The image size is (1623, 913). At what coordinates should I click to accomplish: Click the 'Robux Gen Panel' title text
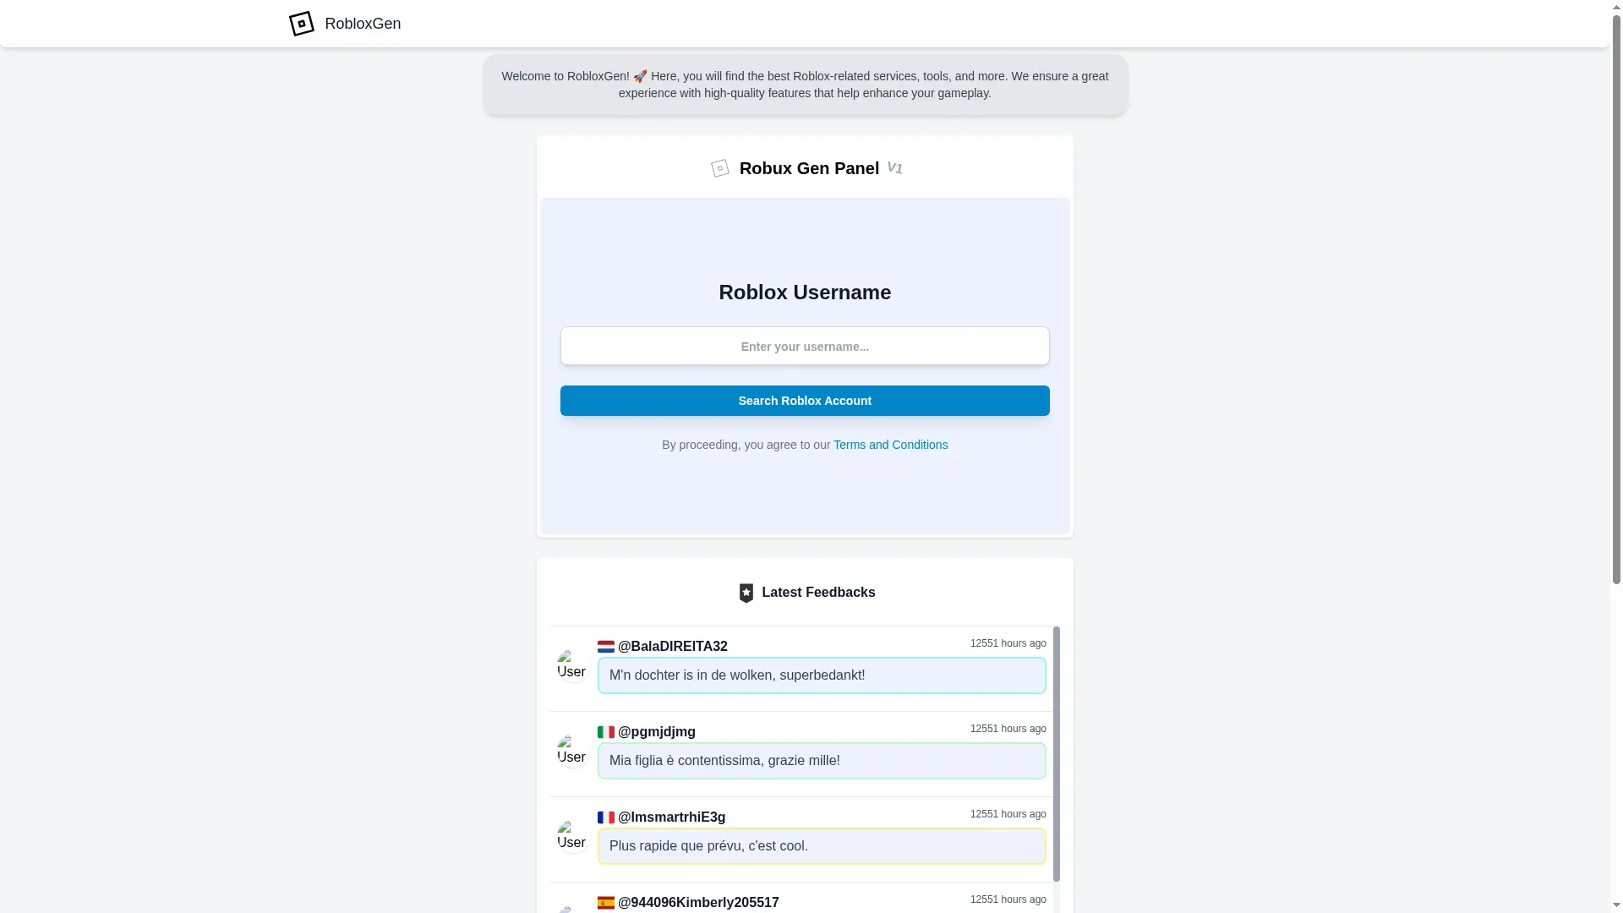809,168
